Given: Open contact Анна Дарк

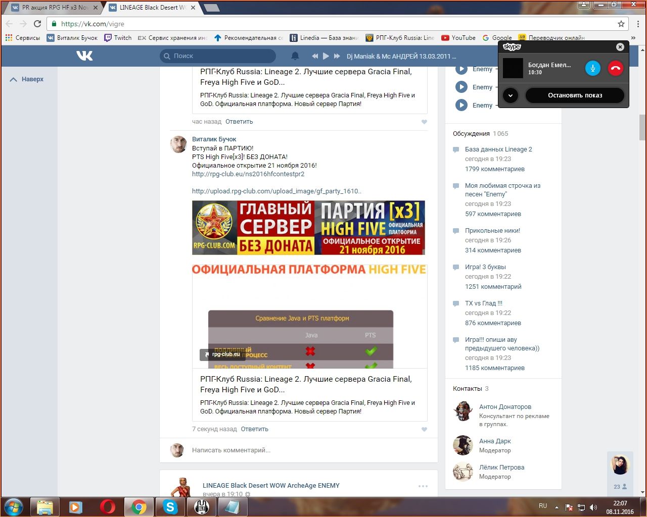Looking at the screenshot, I should click(x=495, y=441).
